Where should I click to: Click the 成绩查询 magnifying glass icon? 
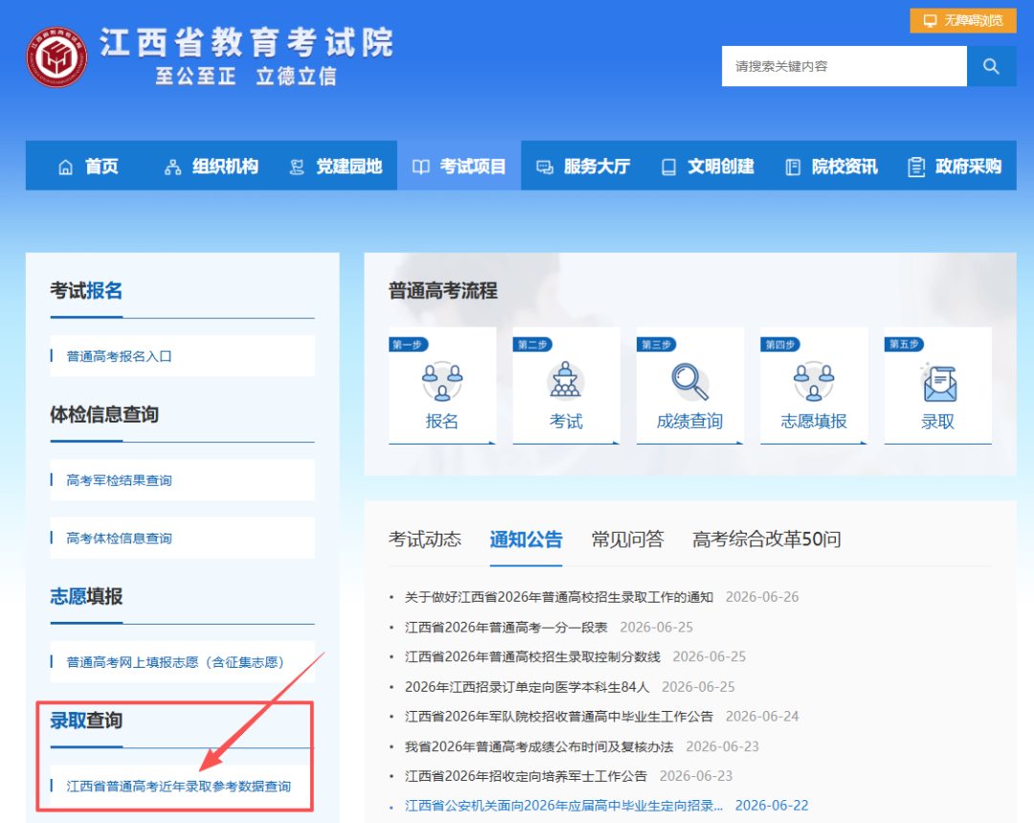pyautogui.click(x=689, y=381)
